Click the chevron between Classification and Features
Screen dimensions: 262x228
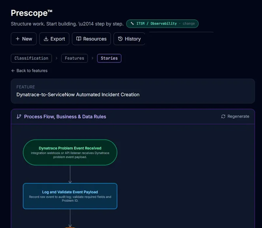coord(56,58)
